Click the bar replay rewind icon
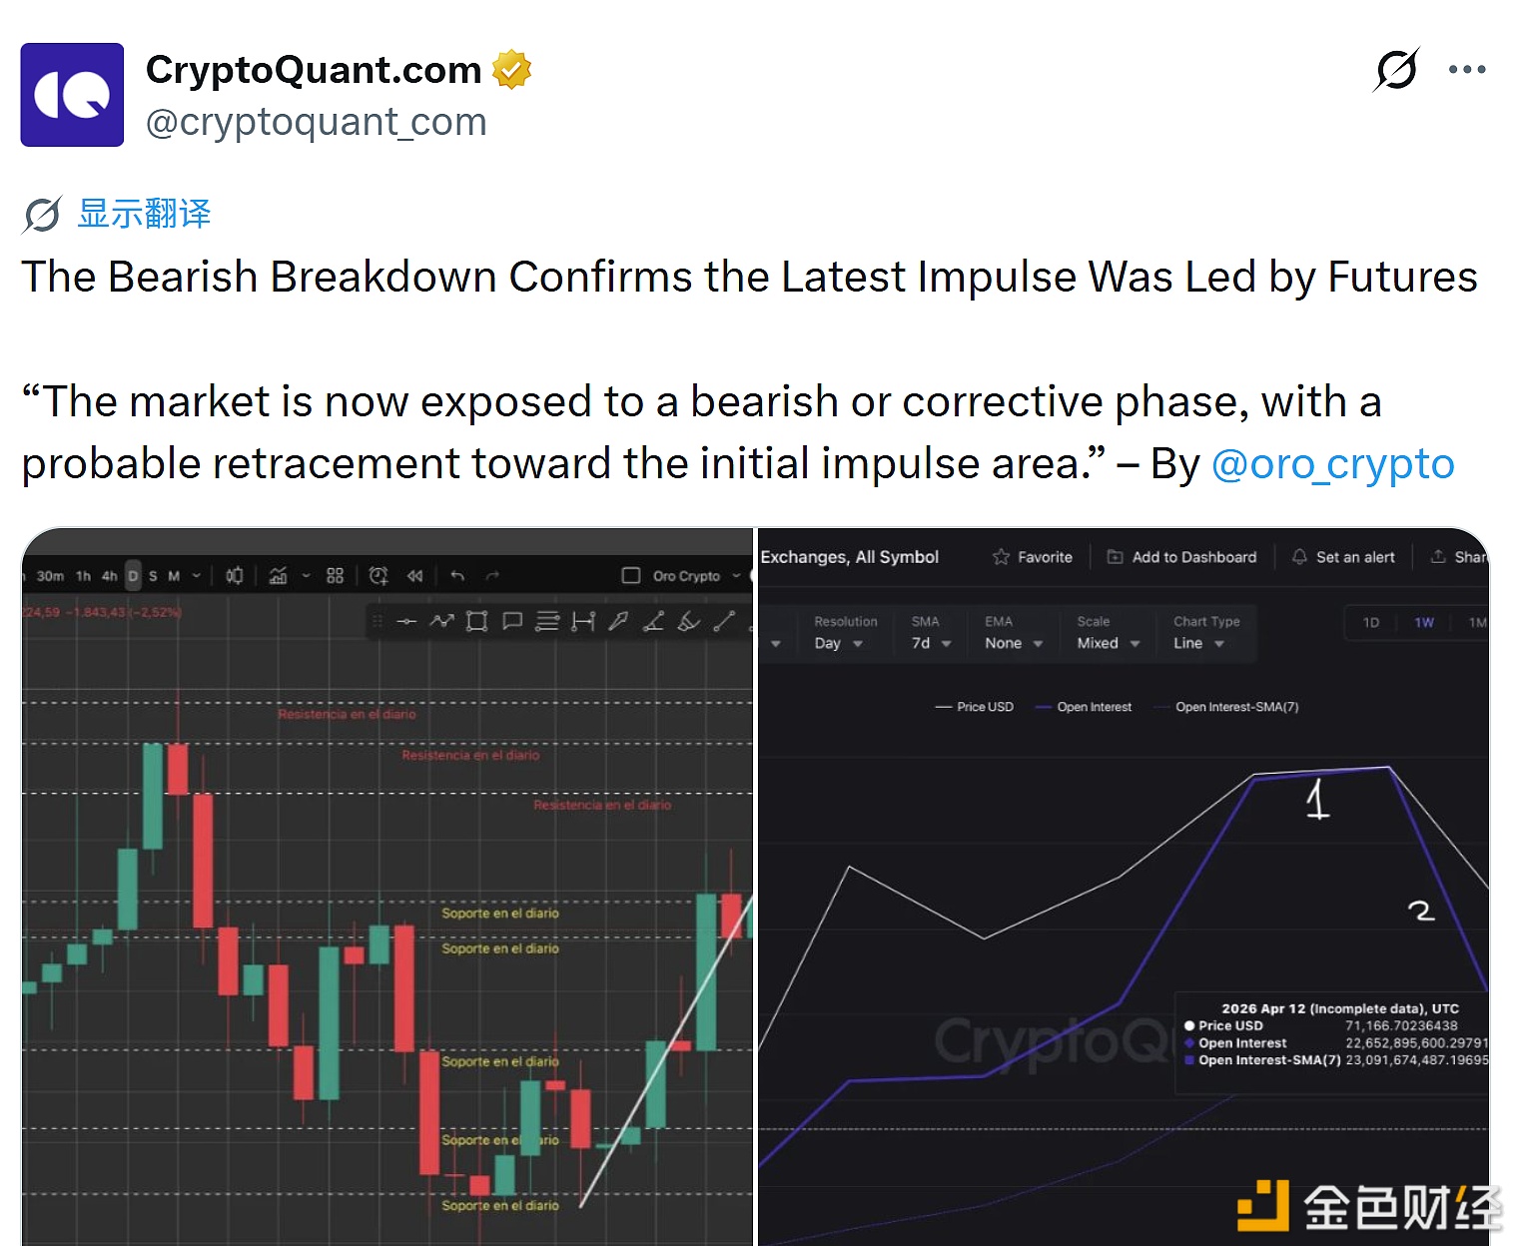Screen dimensions: 1516x1246 pyautogui.click(x=415, y=576)
